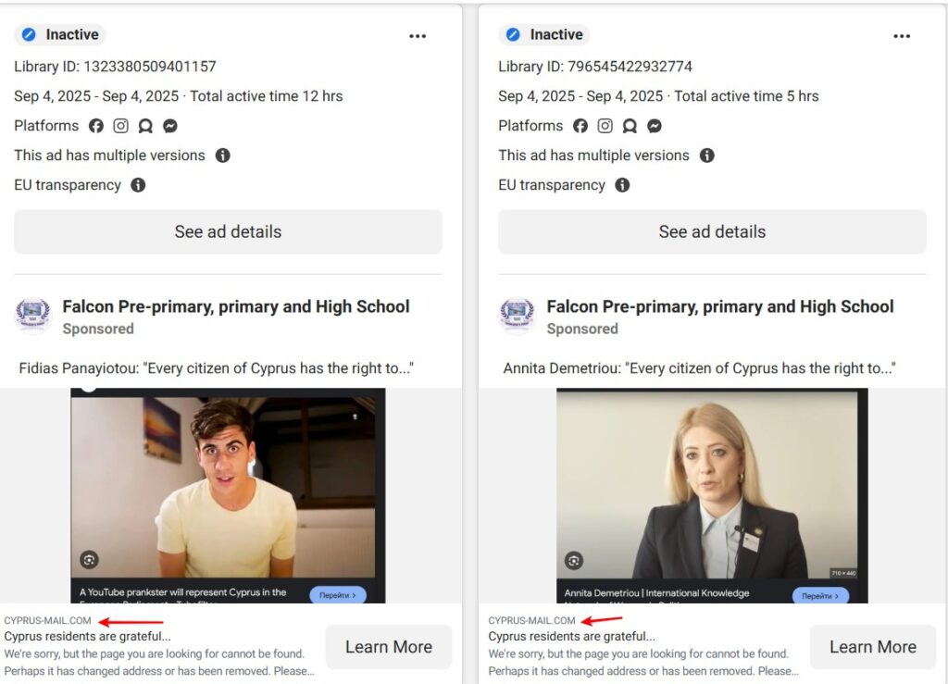This screenshot has width=948, height=684.
Task: Click Learn More on Annita Demetriou ad
Action: [873, 647]
